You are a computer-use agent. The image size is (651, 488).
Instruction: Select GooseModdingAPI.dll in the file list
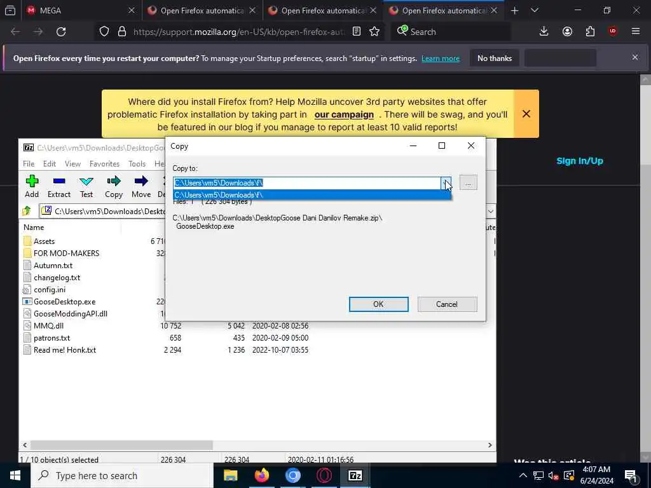click(x=71, y=314)
